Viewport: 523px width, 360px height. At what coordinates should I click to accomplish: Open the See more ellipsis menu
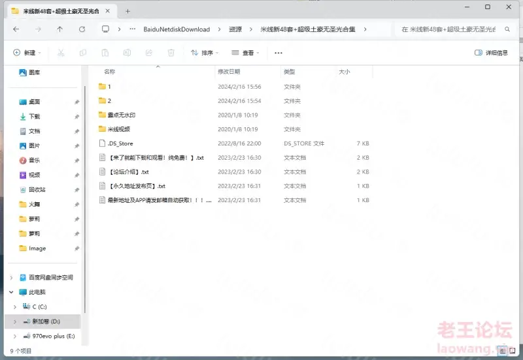tap(278, 53)
